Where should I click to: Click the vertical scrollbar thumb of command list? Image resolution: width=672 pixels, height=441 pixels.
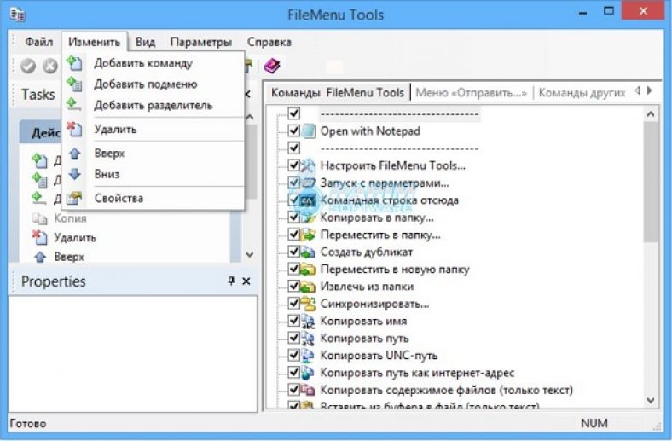(x=651, y=183)
